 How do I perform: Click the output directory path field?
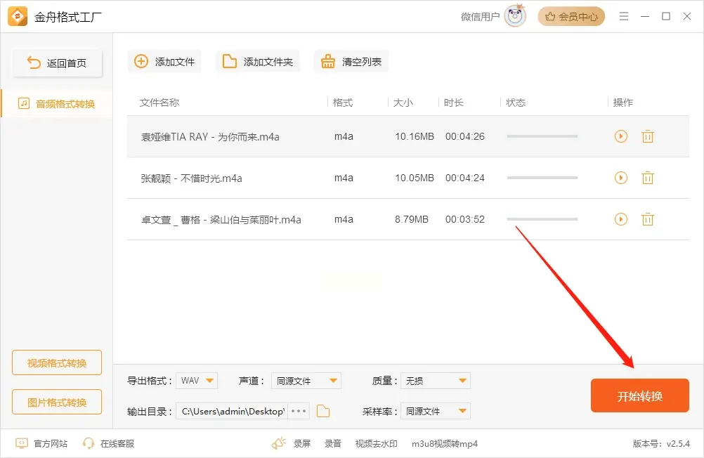click(232, 411)
